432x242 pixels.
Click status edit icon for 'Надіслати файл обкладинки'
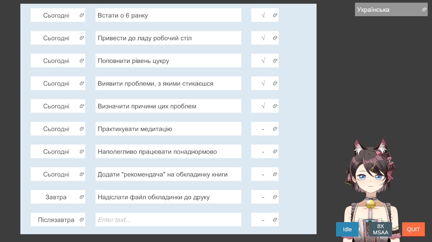point(275,197)
